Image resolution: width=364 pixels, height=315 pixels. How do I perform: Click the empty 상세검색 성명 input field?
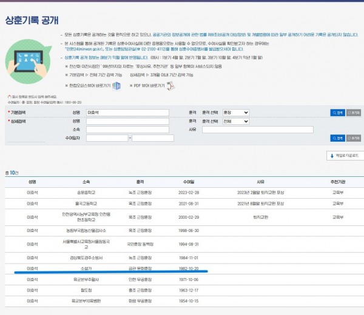click(x=127, y=121)
